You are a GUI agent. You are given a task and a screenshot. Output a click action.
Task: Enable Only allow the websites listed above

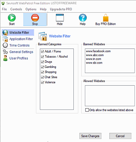coord(87,110)
